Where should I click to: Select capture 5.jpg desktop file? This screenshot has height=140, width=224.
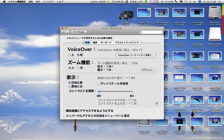point(197,13)
